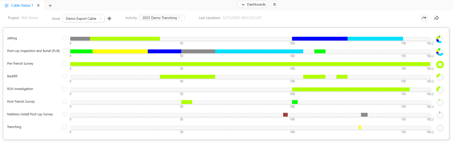Tick the Pre-Trench Survey checkbox
This screenshot has width=453, height=145.
(64, 64)
